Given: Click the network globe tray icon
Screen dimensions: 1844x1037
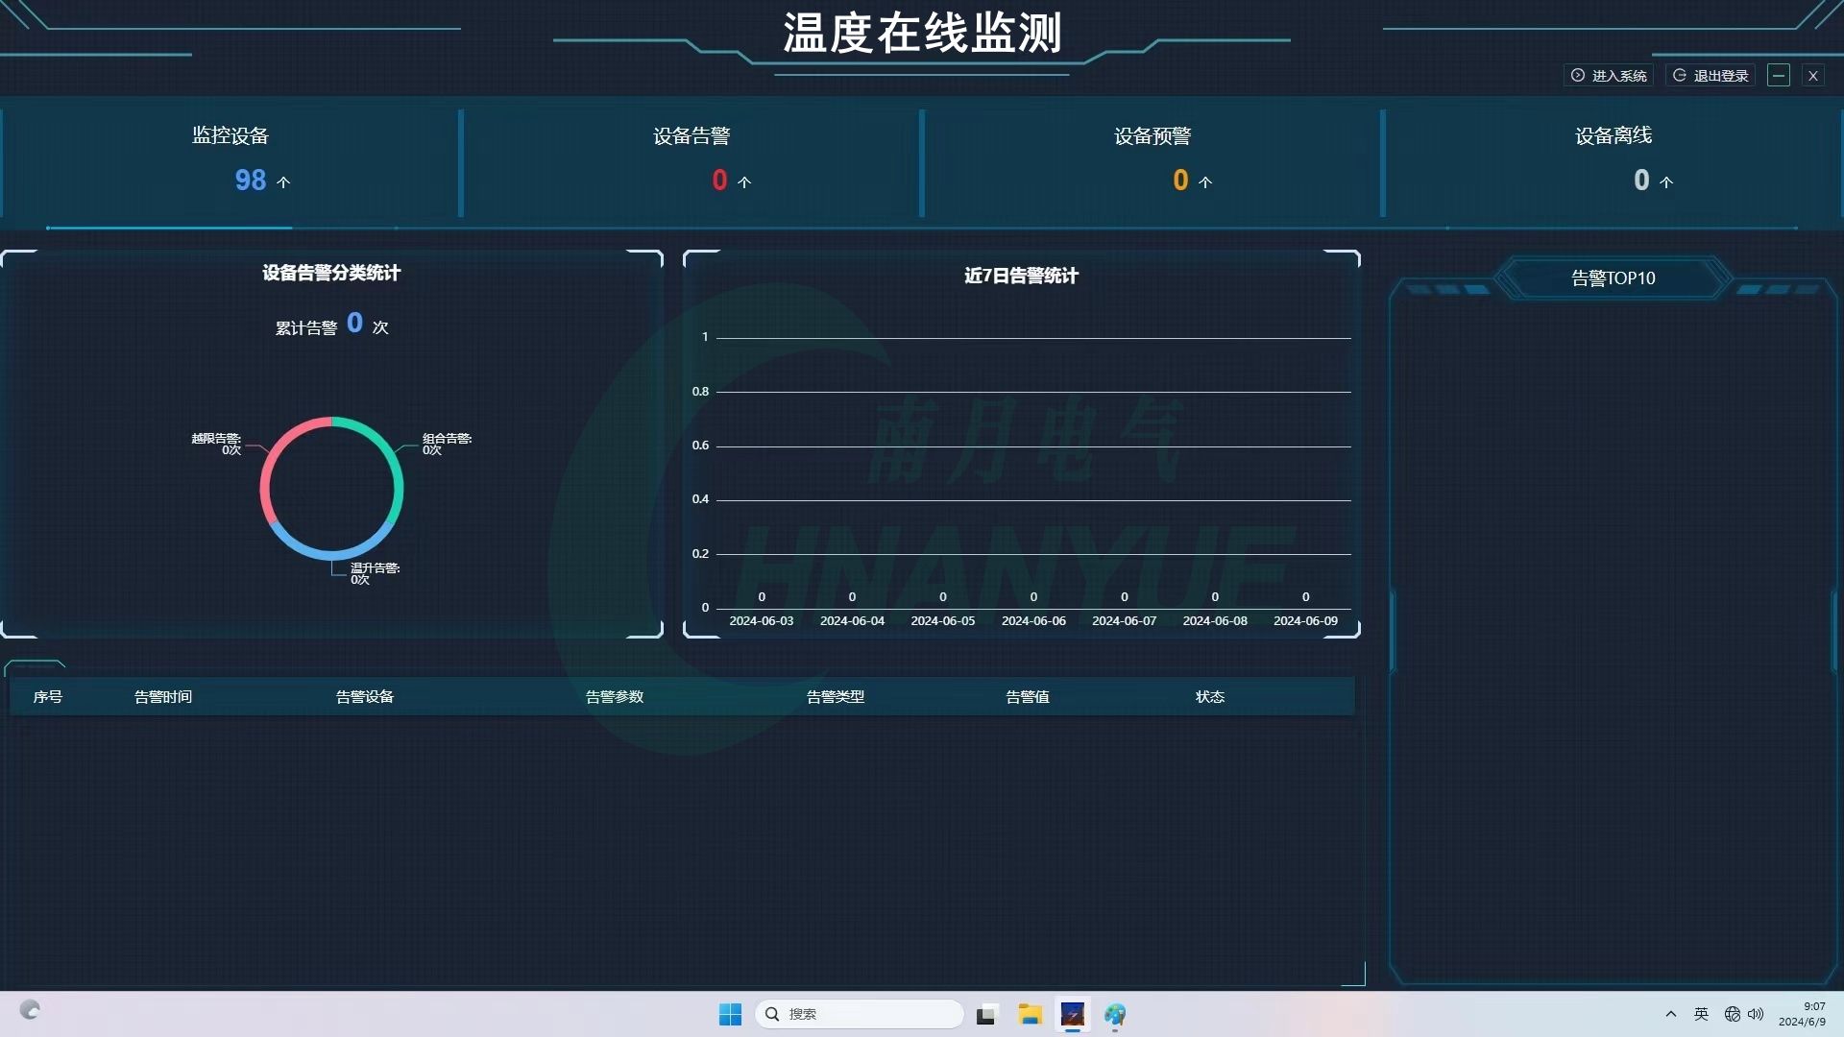Looking at the screenshot, I should click(1732, 1014).
